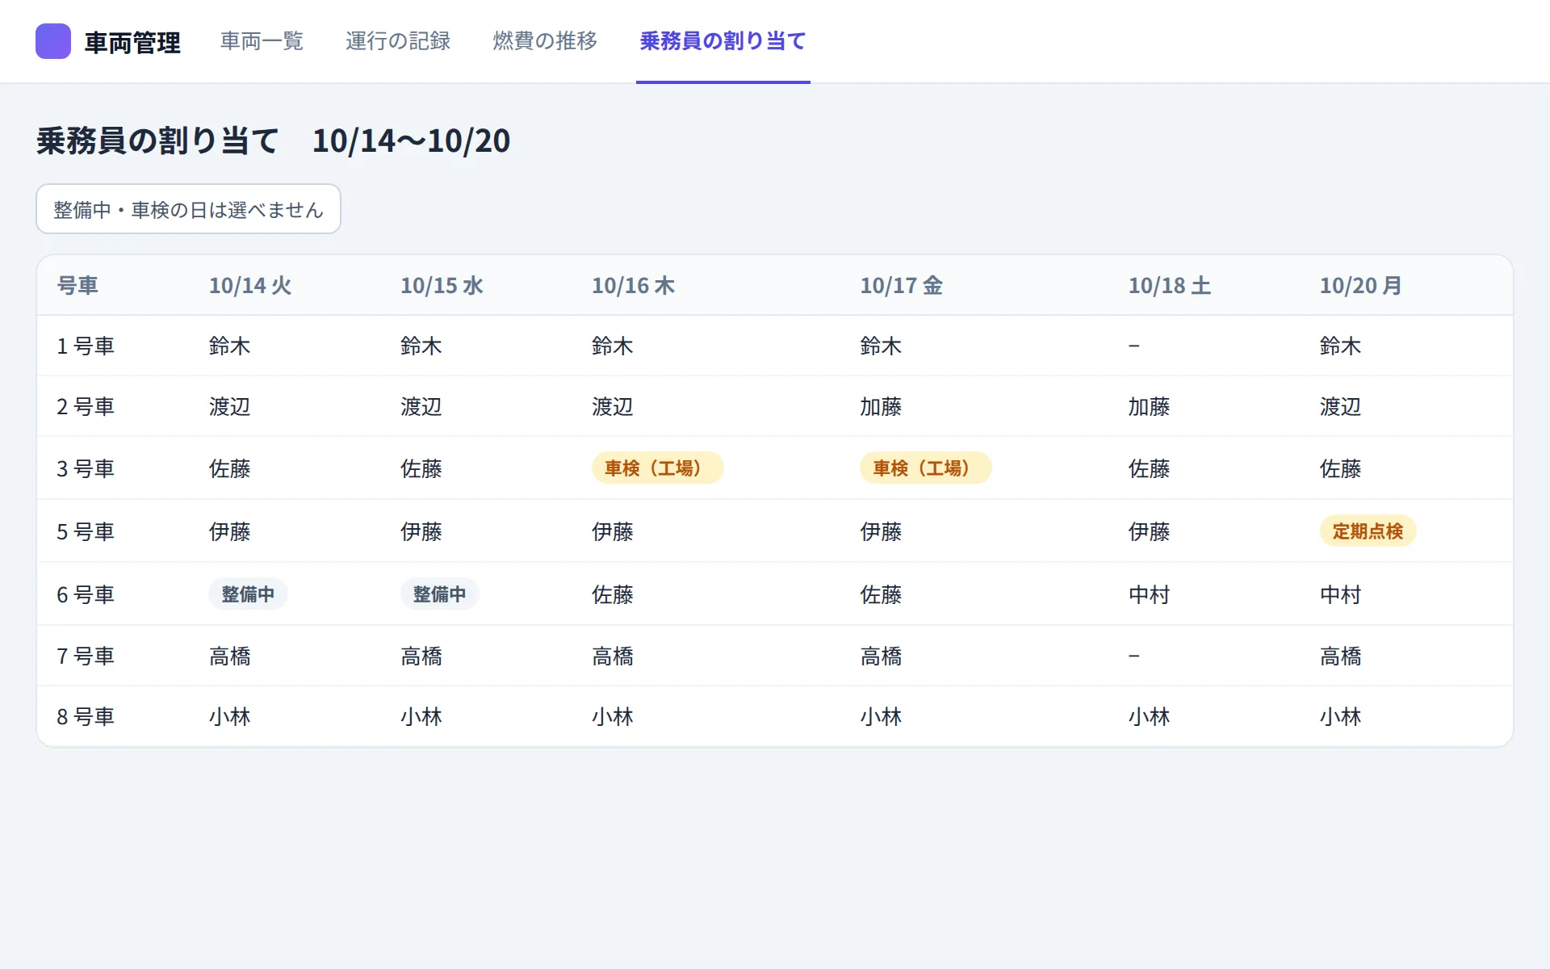Select the 1 号車 row label
1550x969 pixels.
pos(86,346)
